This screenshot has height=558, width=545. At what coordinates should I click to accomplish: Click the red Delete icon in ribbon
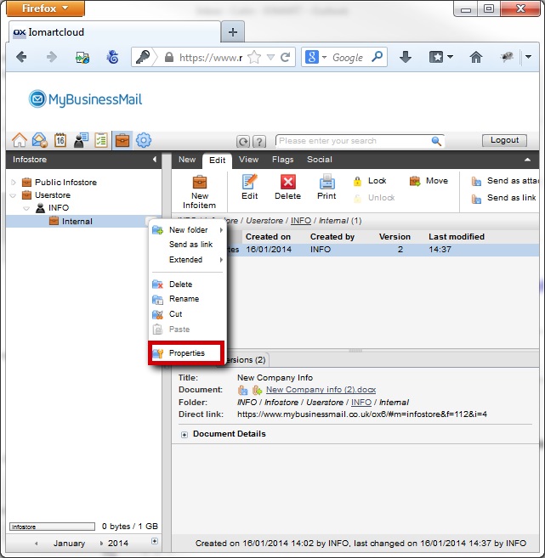coord(287,182)
